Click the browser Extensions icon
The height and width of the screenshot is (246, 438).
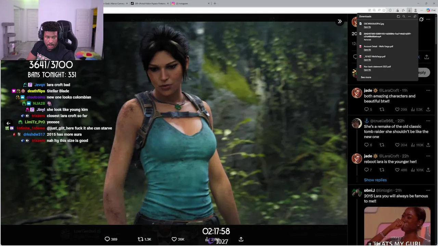coord(390,10)
